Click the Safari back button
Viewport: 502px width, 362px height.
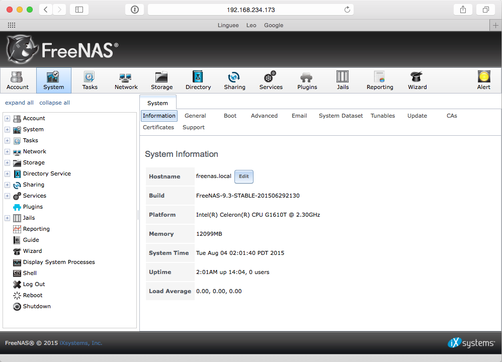tap(46, 10)
